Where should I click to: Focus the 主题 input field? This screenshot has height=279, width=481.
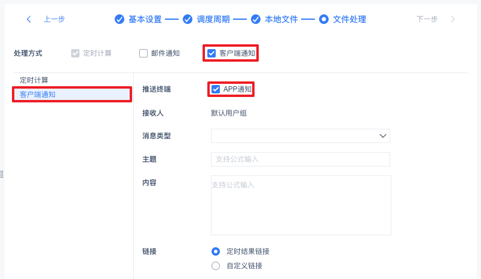[300, 159]
